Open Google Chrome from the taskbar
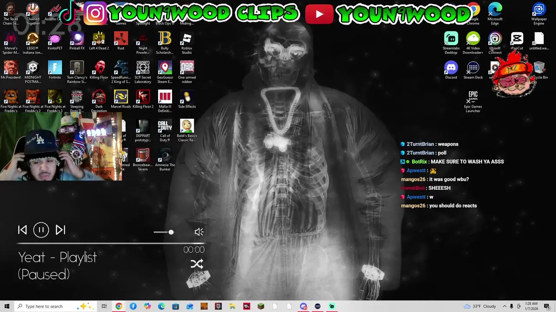This screenshot has width=556, height=312. click(x=119, y=306)
